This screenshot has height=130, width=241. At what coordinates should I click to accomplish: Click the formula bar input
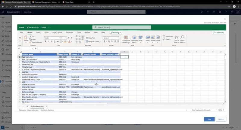131,48
